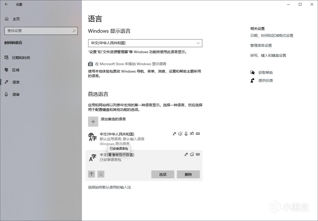Open 选择始终默认使用的输入法 link
318x221 pixels.
click(x=109, y=187)
